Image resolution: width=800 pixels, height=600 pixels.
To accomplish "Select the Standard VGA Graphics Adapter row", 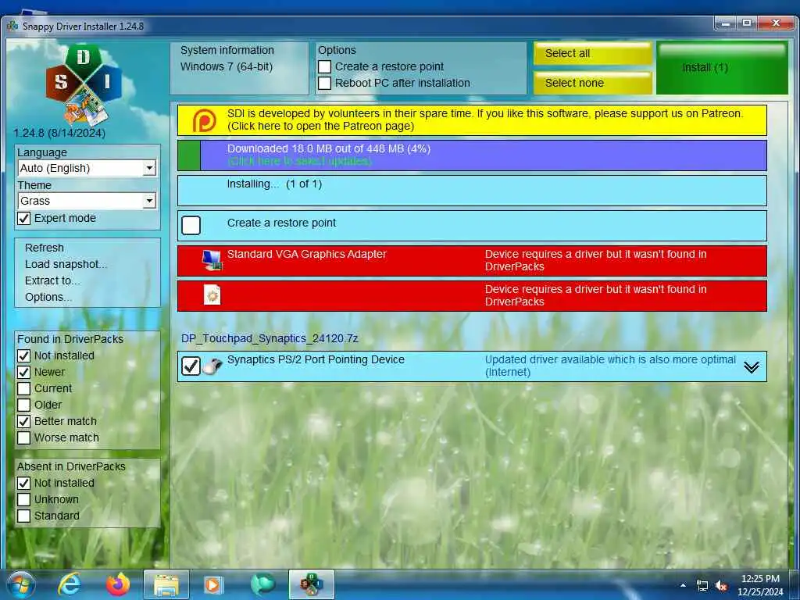I will tap(472, 261).
